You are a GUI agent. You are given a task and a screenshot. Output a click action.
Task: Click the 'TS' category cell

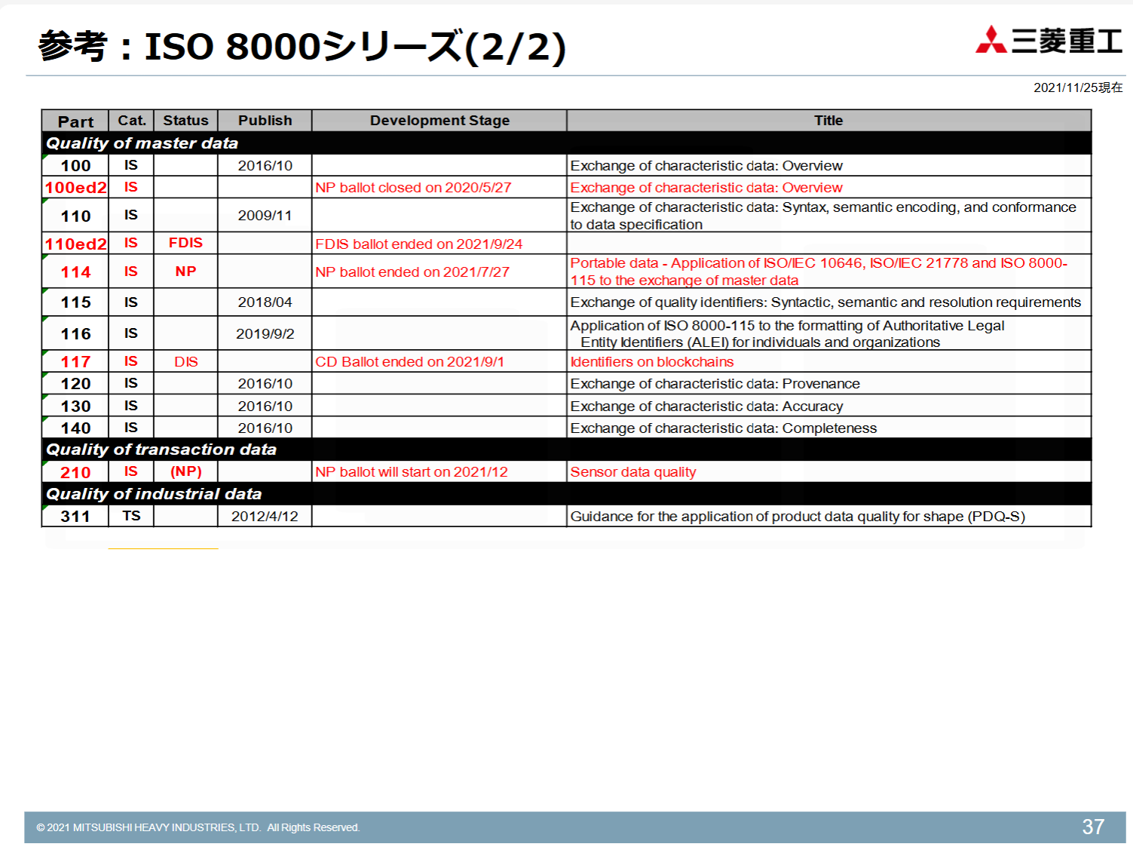point(131,516)
